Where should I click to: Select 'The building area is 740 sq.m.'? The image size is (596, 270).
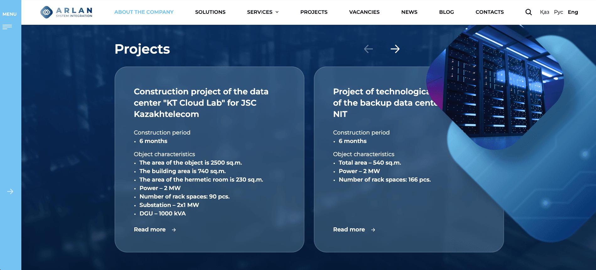[182, 171]
